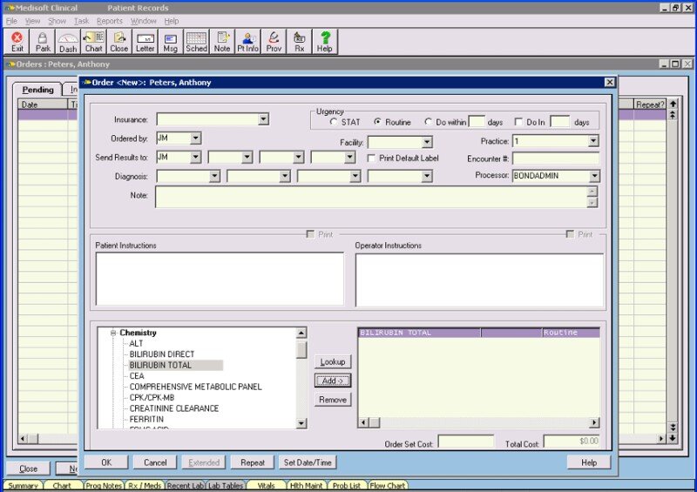Open the Rx prescription icon
Screen dimensions: 697x492
click(300, 42)
